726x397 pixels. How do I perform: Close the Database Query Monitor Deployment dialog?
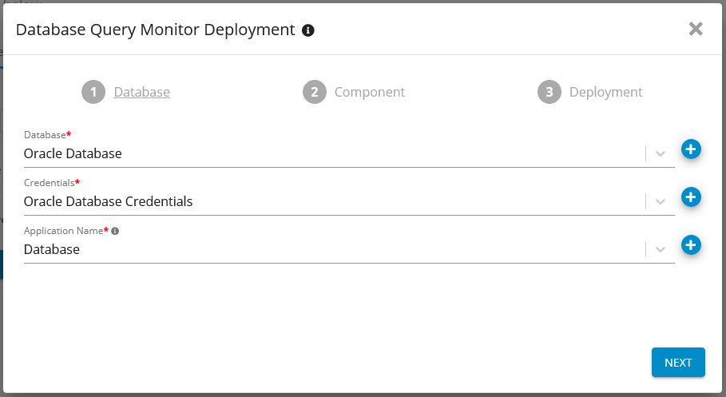pos(696,30)
